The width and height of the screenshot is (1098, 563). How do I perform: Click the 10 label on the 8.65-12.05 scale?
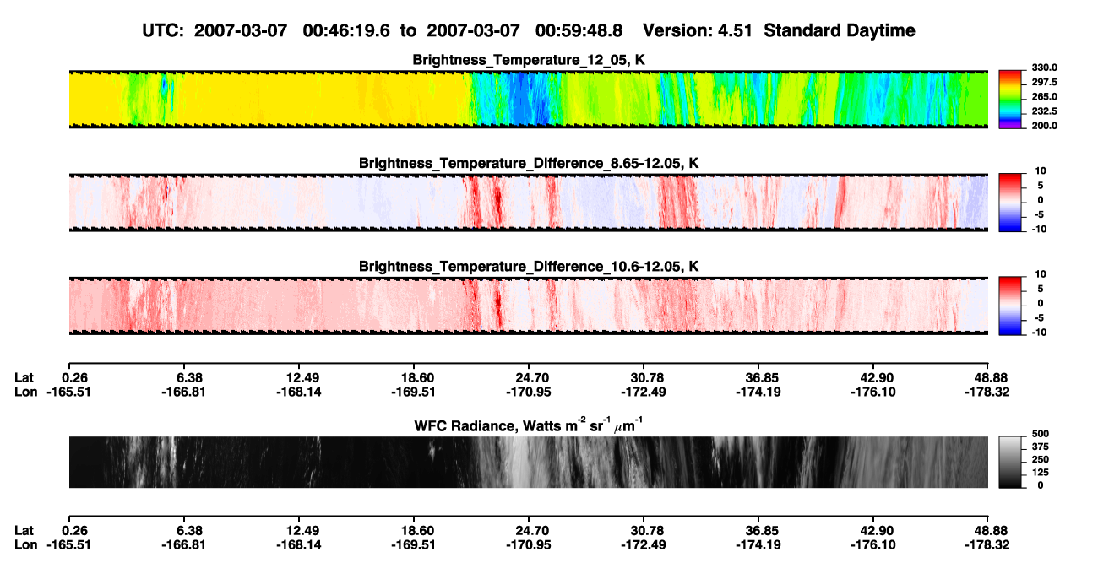click(1041, 171)
